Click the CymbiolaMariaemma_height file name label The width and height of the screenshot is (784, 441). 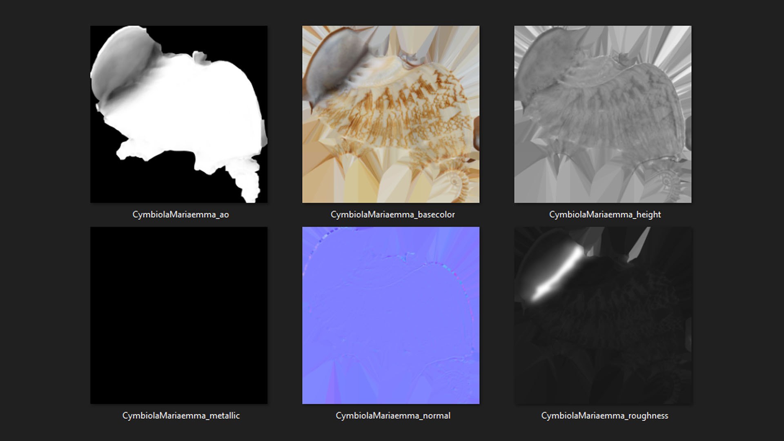pyautogui.click(x=605, y=214)
